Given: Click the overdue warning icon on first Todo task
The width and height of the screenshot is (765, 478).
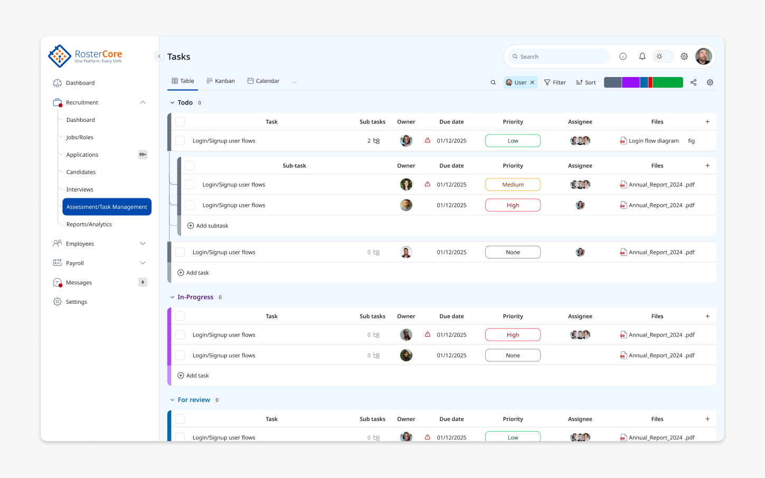Looking at the screenshot, I should (428, 140).
